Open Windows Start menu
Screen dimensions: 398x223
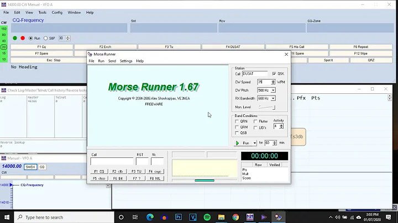pos(7,217)
